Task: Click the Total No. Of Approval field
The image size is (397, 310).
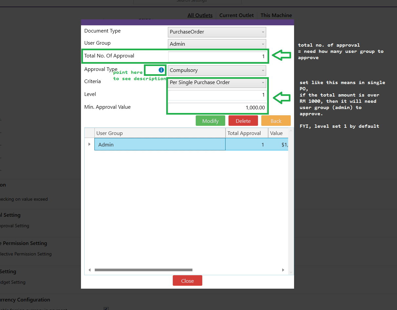Action: [217, 56]
